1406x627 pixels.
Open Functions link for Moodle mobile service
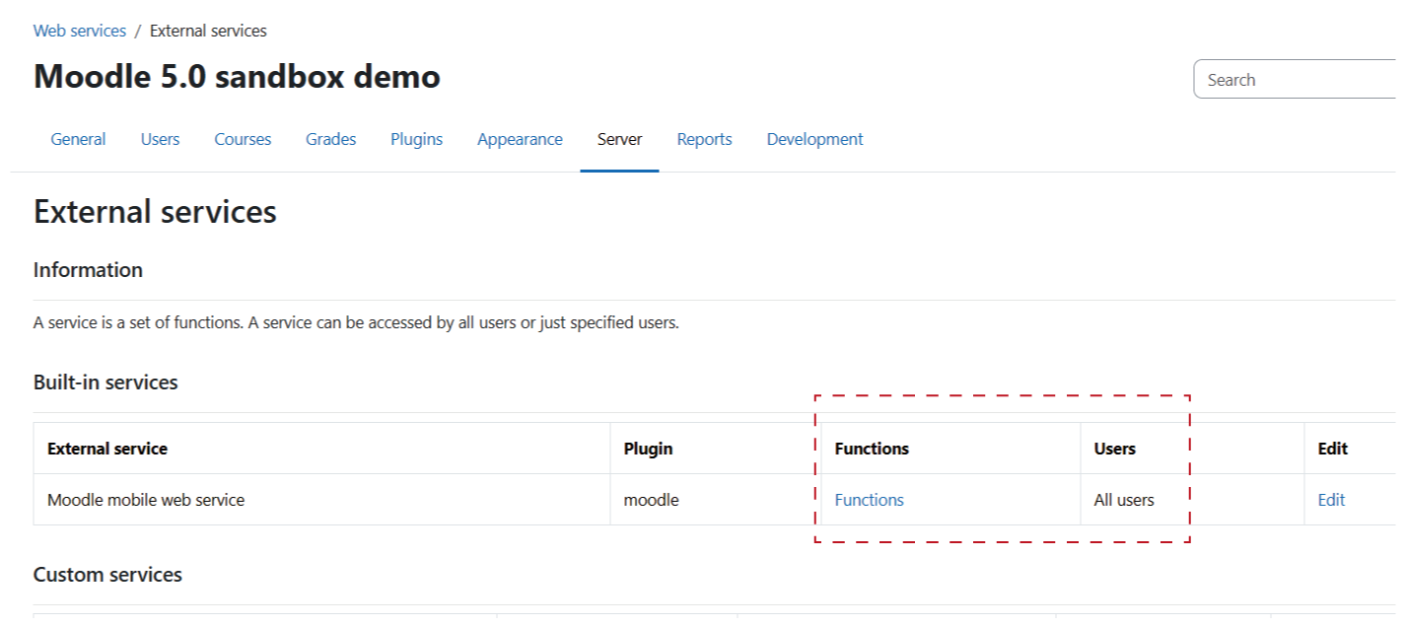click(x=869, y=500)
